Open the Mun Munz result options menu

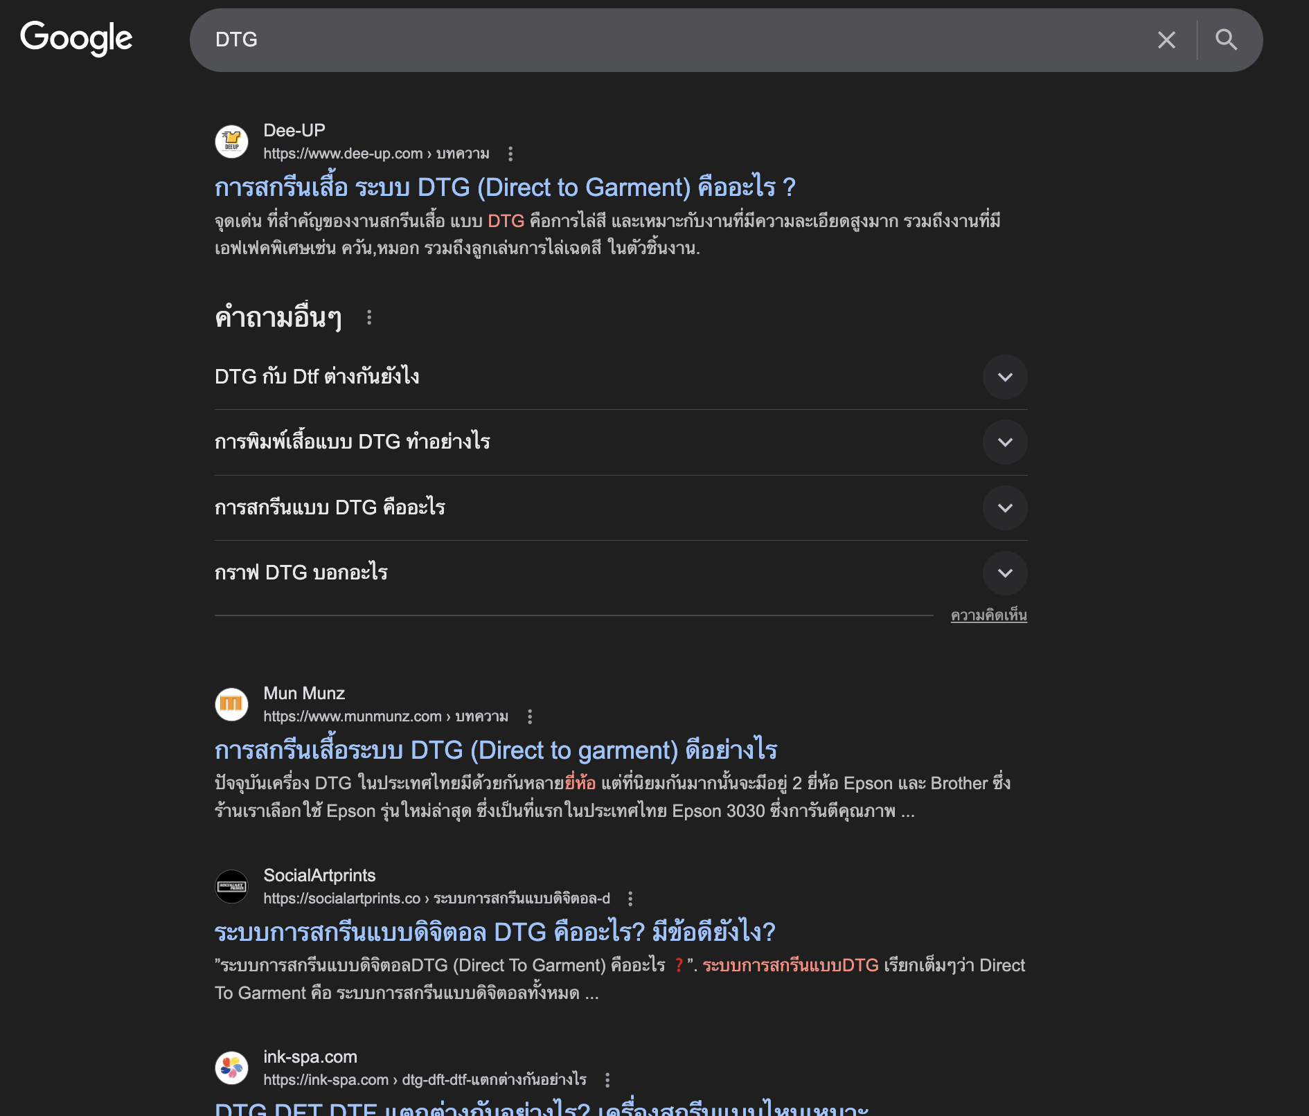(x=530, y=717)
